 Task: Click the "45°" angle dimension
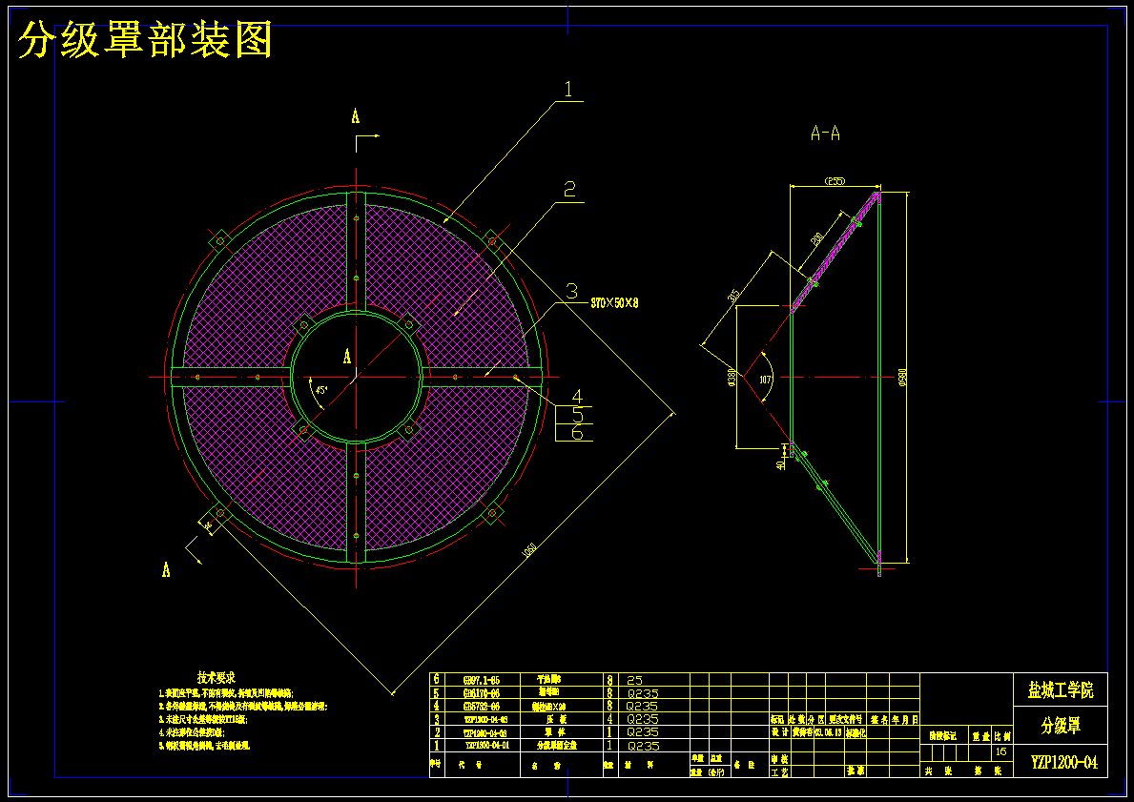coord(321,389)
